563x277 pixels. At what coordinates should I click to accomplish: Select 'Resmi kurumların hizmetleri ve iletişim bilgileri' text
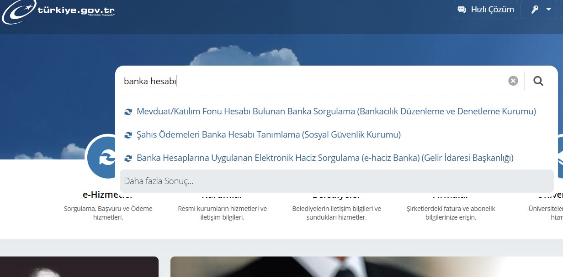[x=222, y=213]
